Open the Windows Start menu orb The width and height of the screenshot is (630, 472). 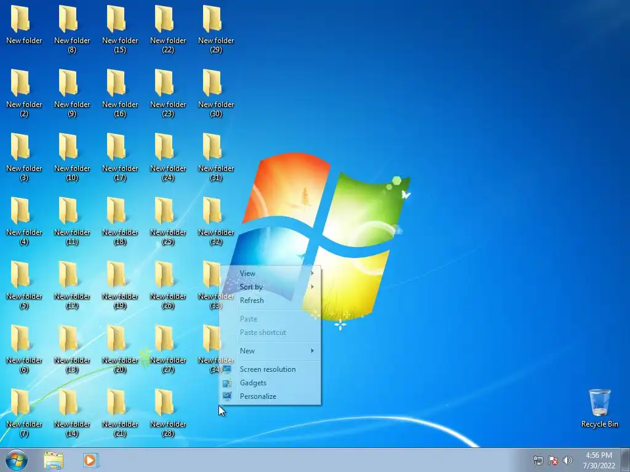click(17, 460)
